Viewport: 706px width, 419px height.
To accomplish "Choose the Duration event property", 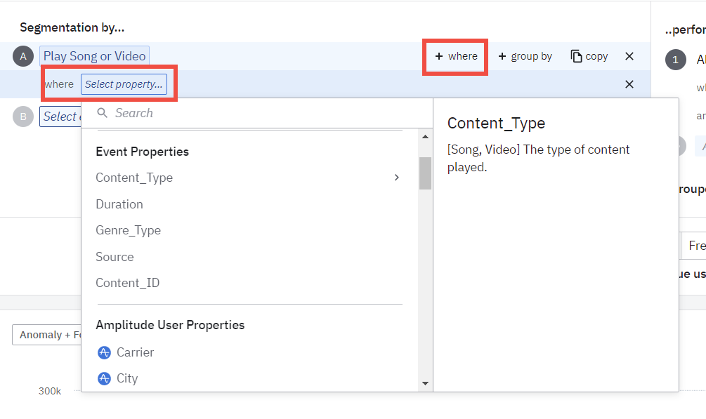I will 119,204.
